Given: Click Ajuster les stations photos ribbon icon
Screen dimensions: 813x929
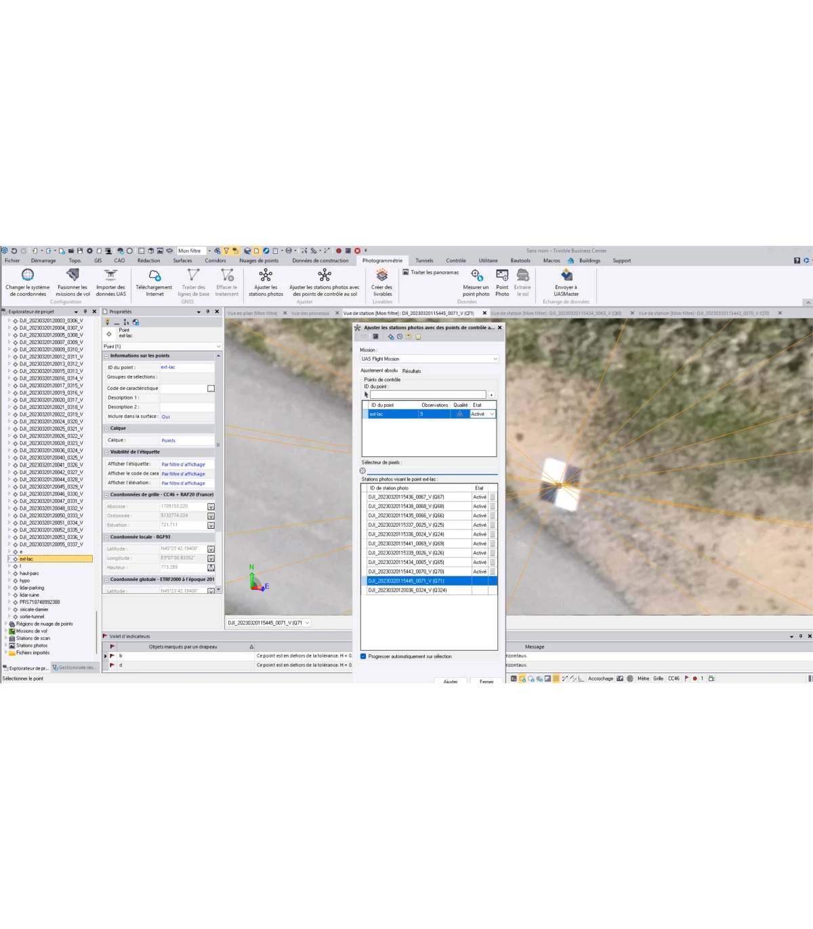Looking at the screenshot, I should [x=266, y=275].
